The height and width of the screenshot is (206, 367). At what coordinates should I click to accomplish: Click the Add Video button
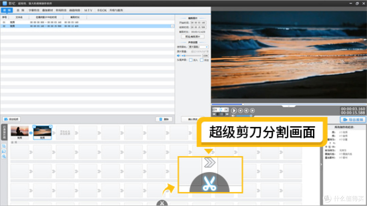point(12,119)
